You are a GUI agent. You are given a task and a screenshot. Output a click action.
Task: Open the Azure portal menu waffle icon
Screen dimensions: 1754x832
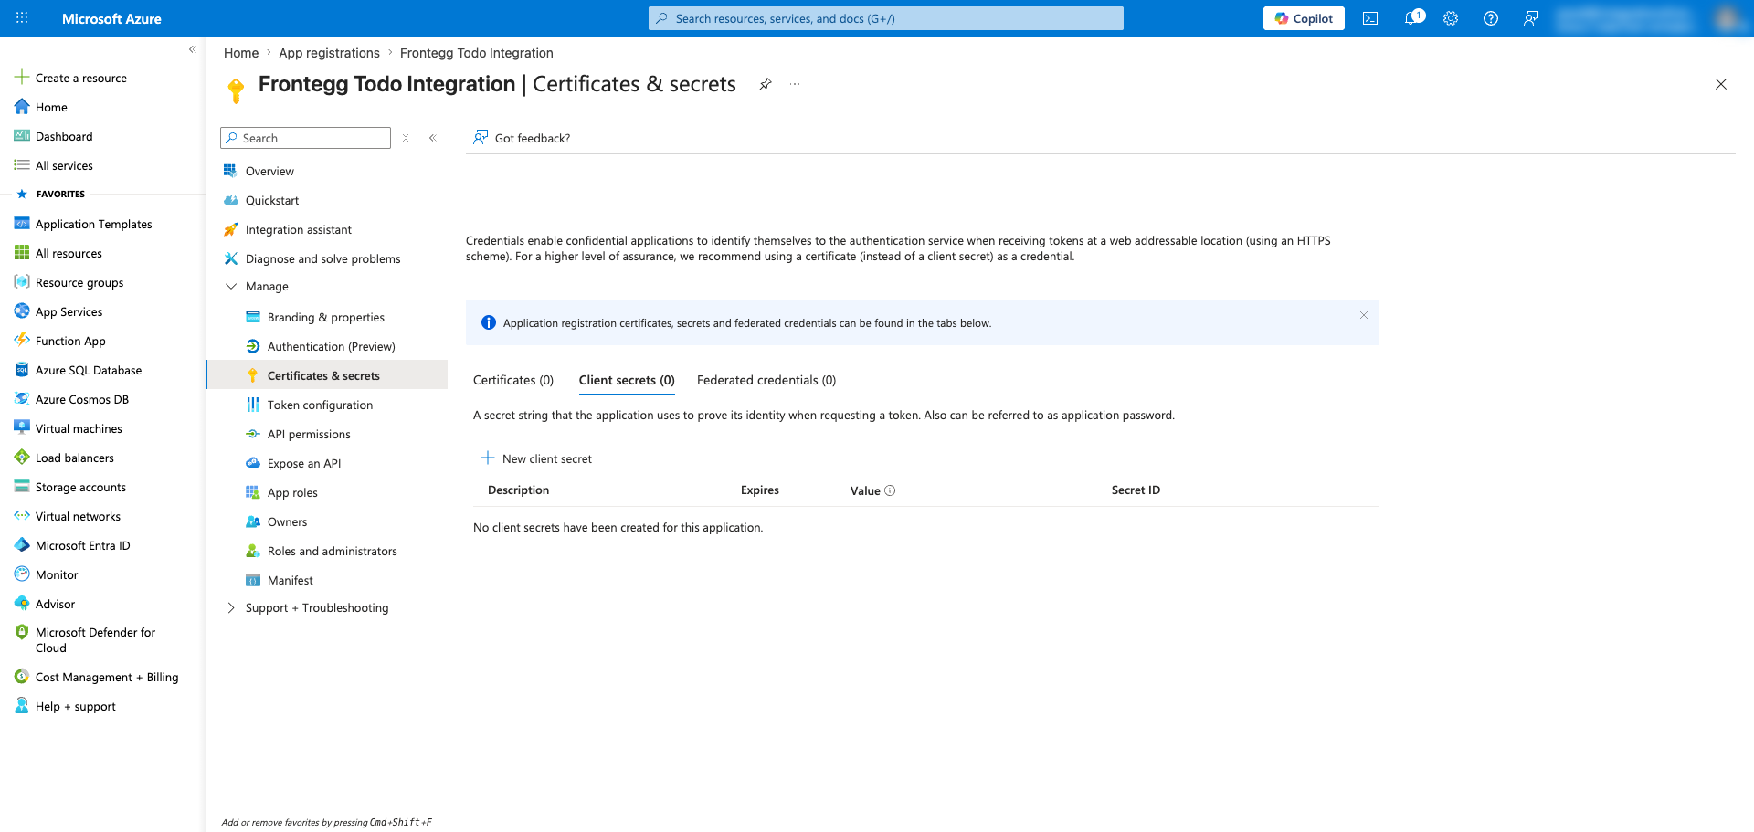22,18
